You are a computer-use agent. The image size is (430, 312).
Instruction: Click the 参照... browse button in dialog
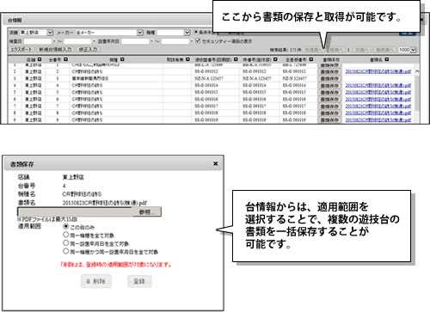click(147, 212)
